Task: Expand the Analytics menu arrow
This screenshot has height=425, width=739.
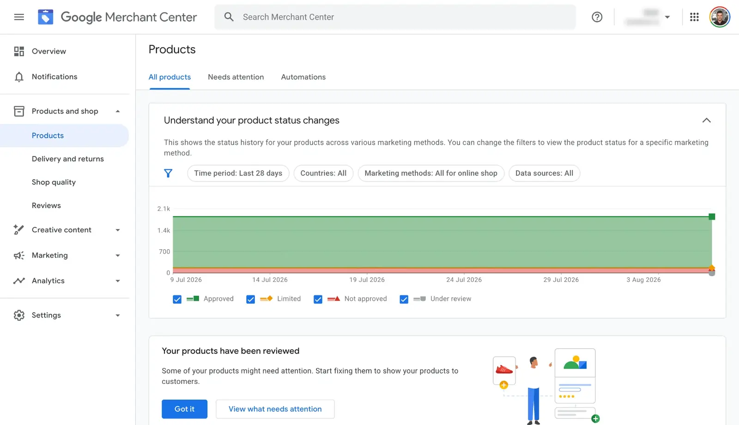Action: point(118,281)
